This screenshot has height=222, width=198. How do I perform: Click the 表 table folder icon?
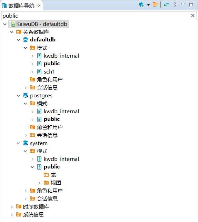tap(46, 175)
